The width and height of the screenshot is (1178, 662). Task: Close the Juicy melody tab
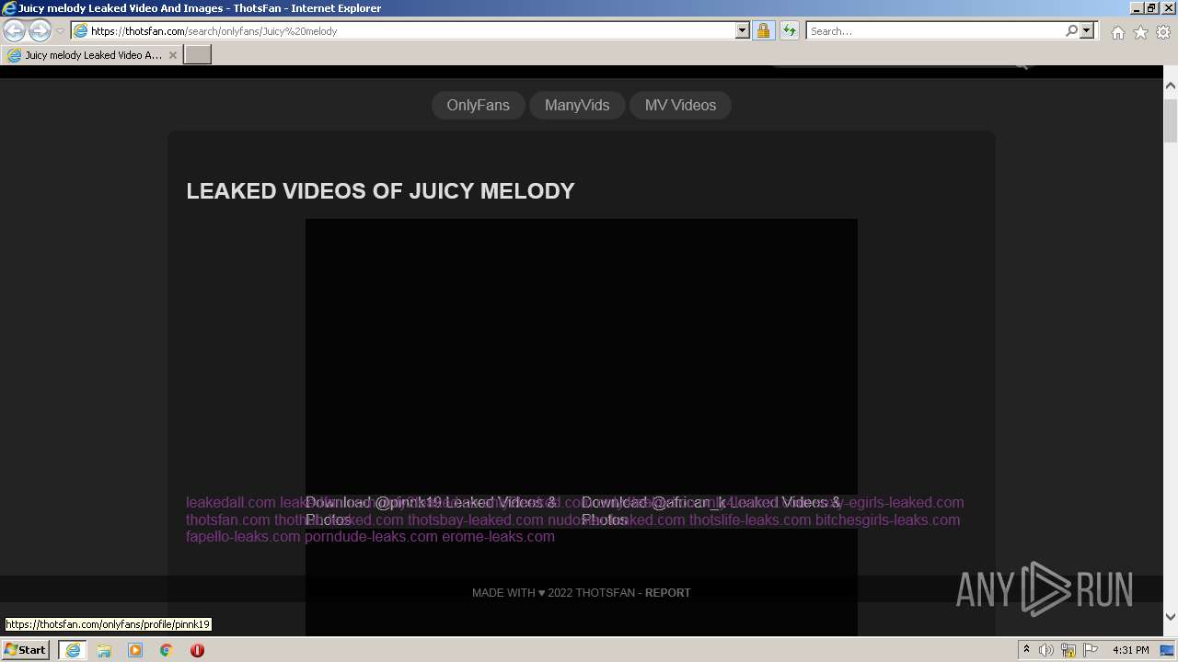pyautogui.click(x=173, y=55)
